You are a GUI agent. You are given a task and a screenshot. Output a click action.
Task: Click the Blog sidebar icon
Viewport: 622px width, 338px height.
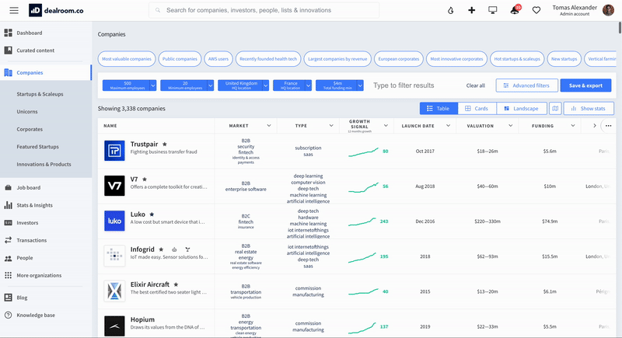[x=8, y=298]
